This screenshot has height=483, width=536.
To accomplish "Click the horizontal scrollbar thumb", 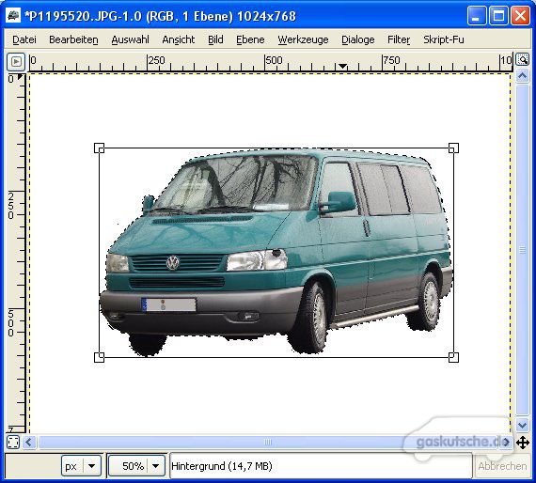I will (268, 443).
